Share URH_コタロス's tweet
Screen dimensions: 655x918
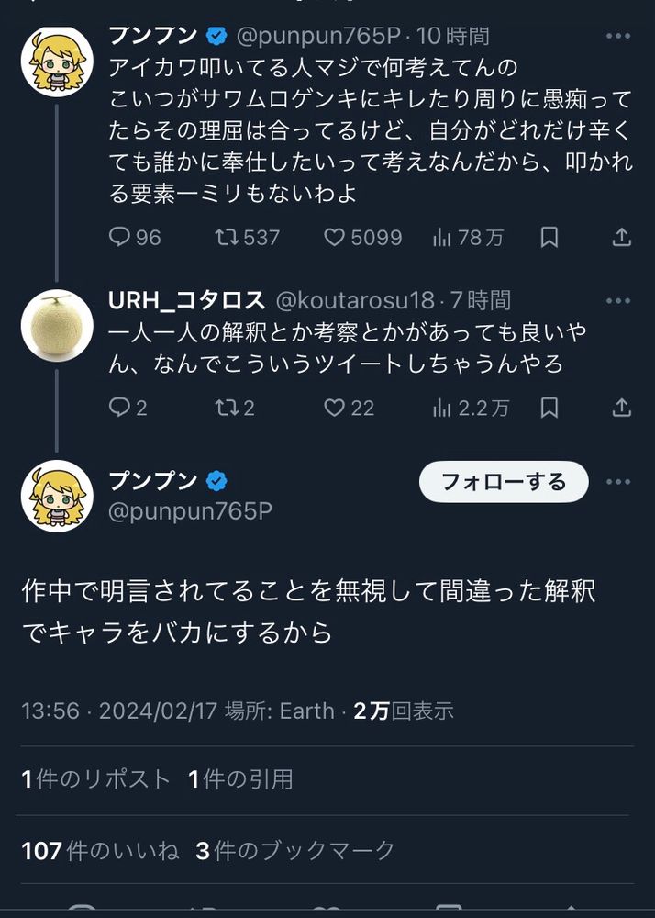(621, 408)
